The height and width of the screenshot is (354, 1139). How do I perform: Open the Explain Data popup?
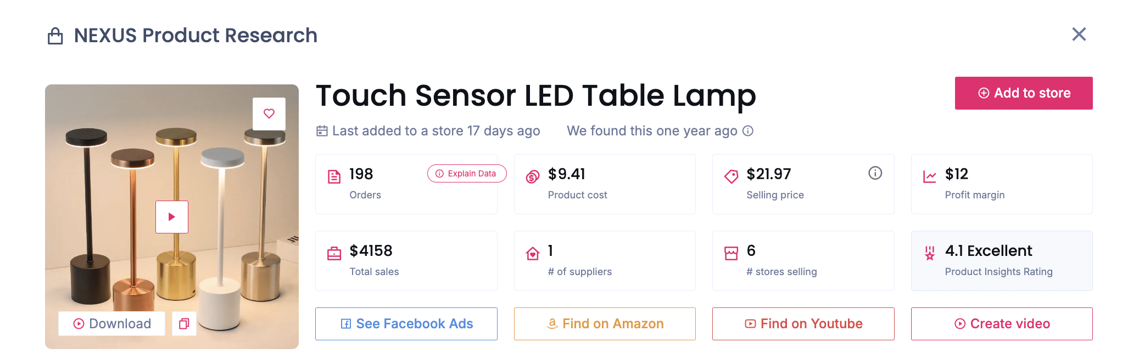tap(466, 173)
